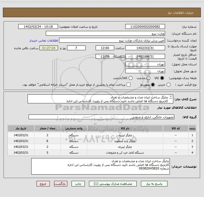Click the جزئیات اطلاعات نیاز header title
Viewport: 204px width, 197px height.
pos(180,13)
